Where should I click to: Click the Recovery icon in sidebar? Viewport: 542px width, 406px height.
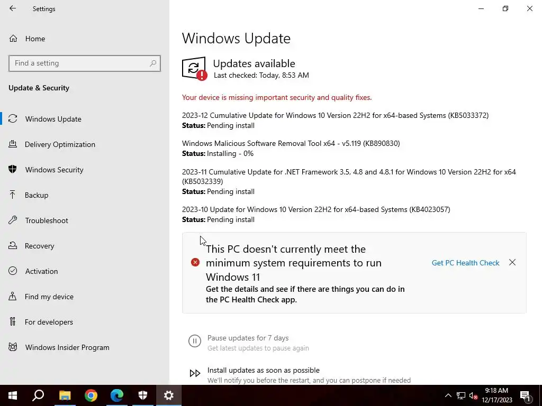[13, 245]
